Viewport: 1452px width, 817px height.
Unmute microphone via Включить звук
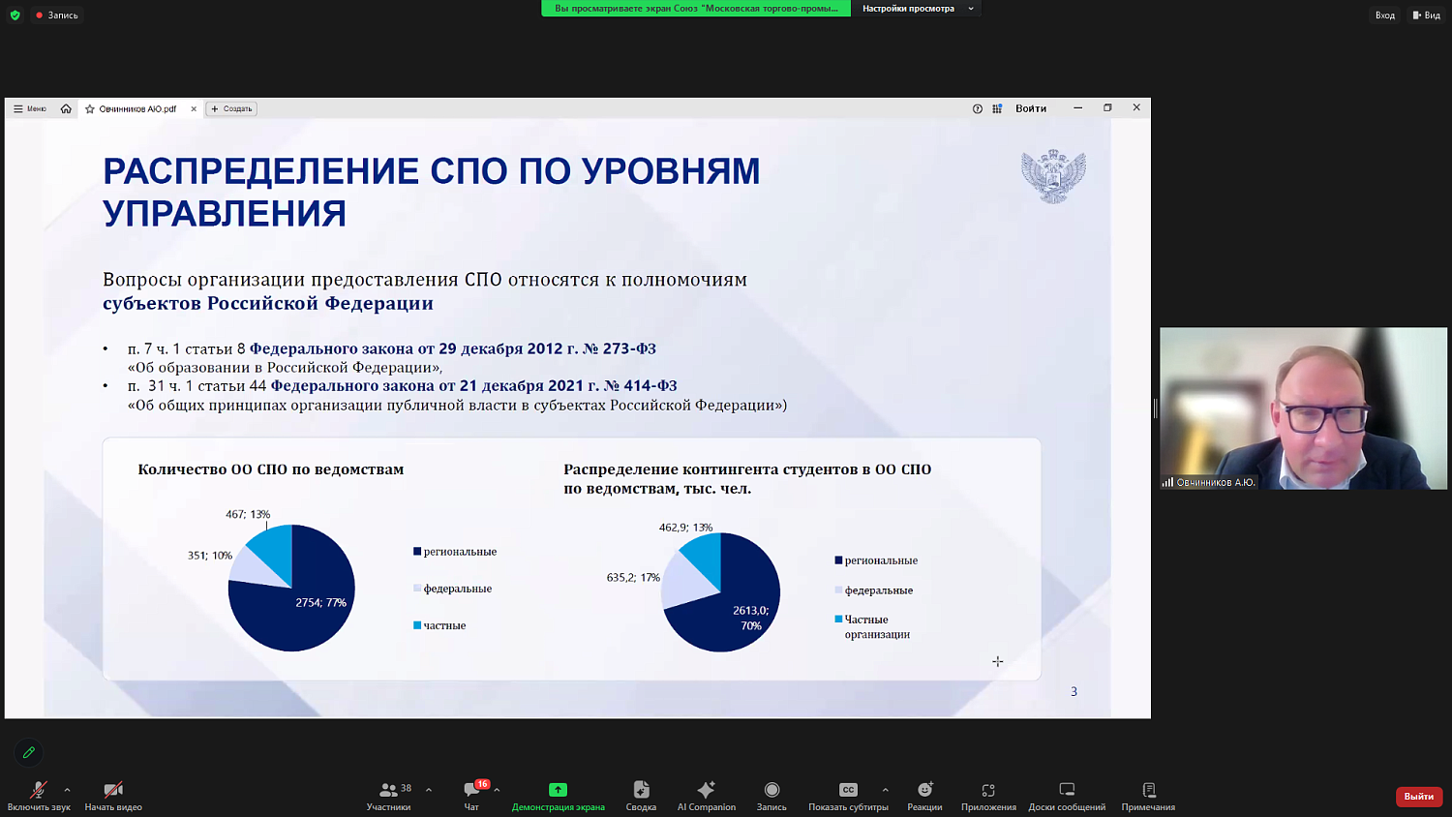point(37,796)
